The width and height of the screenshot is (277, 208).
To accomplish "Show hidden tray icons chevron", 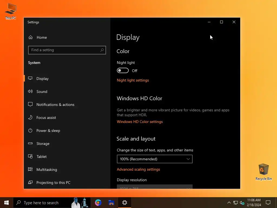I will coord(229,203).
